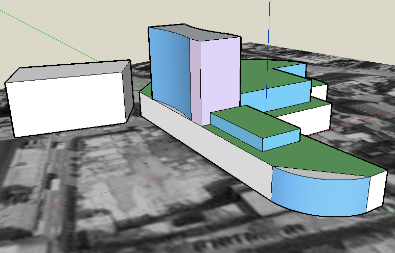Click the green axis line in the upper left
Screen dimensions: 395x253
[x=49, y=36]
